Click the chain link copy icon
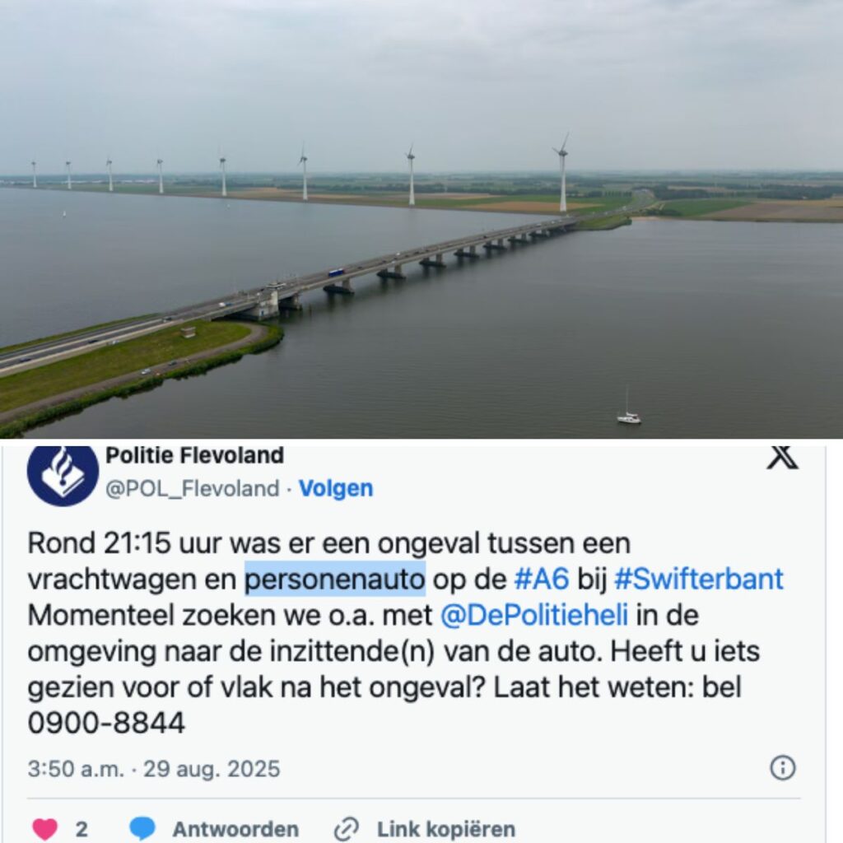Viewport: 843px width, 843px height. [347, 829]
